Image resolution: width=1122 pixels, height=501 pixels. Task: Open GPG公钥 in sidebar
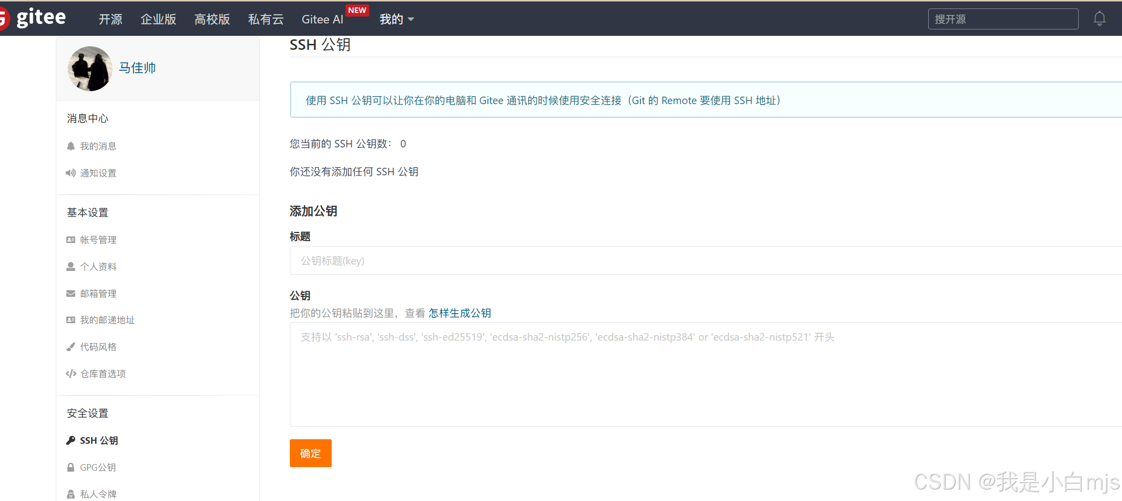click(x=98, y=467)
